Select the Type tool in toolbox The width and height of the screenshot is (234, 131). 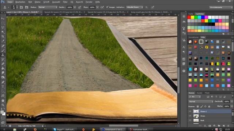3,87
